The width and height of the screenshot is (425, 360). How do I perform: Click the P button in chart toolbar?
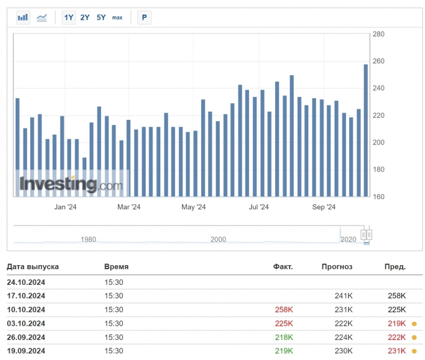click(144, 17)
